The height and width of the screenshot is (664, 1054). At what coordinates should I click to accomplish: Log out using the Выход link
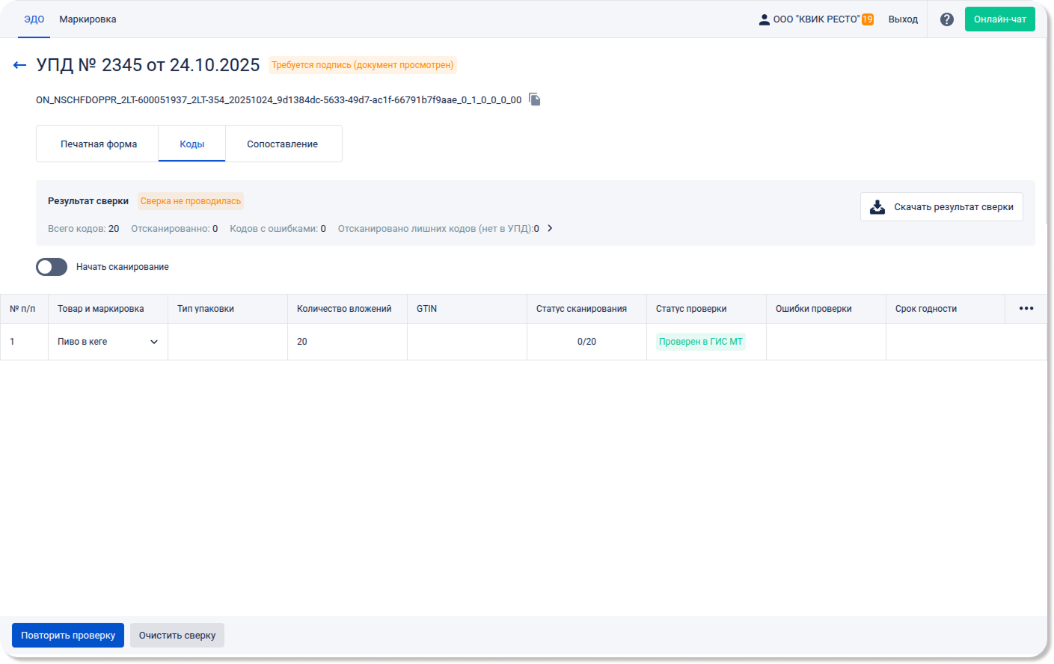point(903,19)
